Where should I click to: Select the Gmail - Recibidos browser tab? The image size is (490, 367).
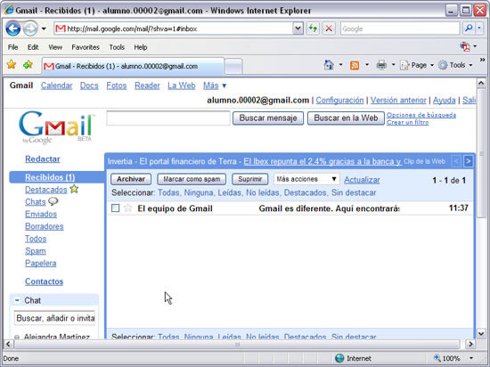tap(133, 66)
